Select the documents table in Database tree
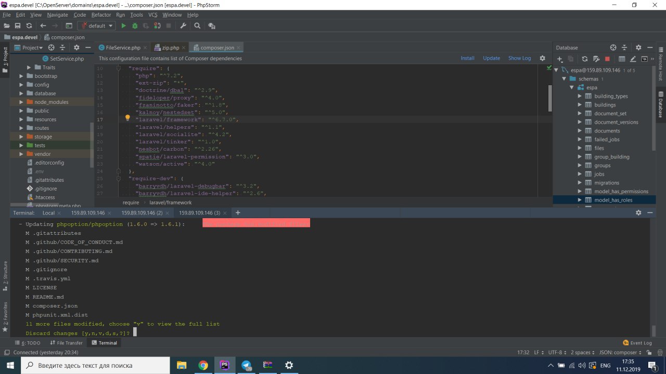Image resolution: width=666 pixels, height=374 pixels. pos(607,131)
